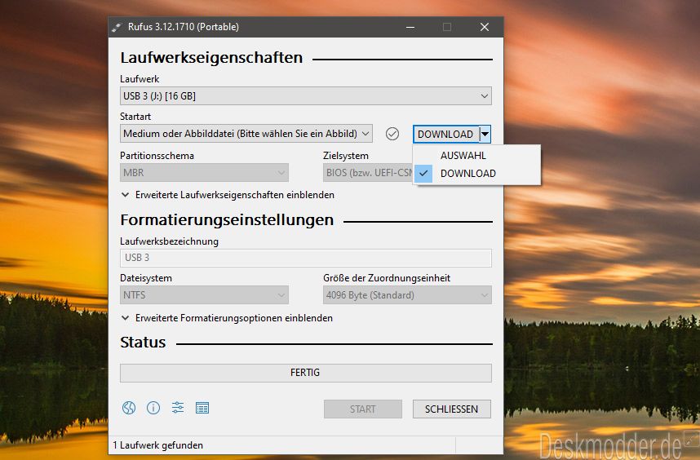Click the Formatierungseinstellungen heading
Image resolution: width=700 pixels, height=460 pixels.
pyautogui.click(x=228, y=220)
